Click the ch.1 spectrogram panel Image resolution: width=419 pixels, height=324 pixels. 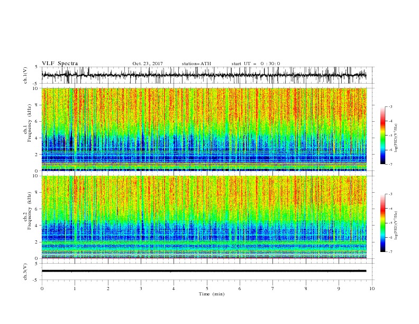(204, 129)
